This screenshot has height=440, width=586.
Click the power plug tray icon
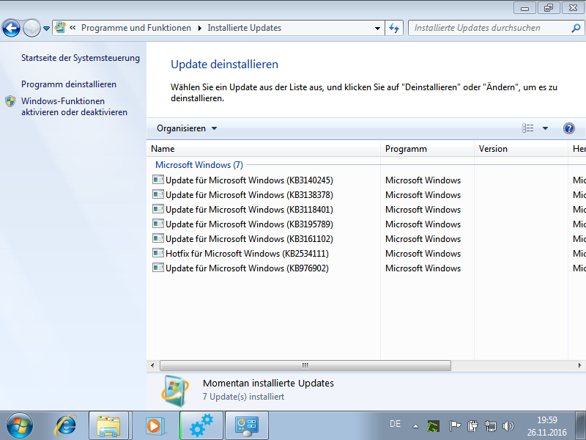tap(472, 426)
